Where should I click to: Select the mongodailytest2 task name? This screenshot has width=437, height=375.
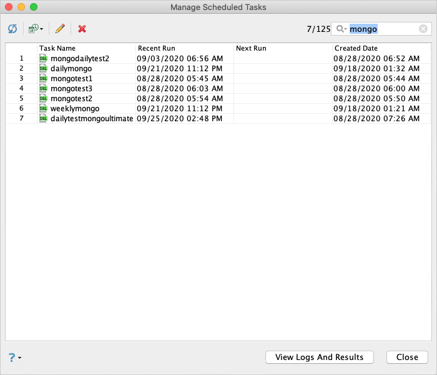pos(80,59)
